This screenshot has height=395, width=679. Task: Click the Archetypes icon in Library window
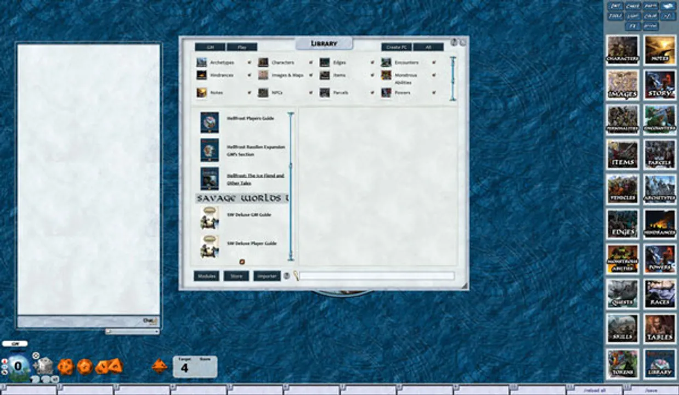pos(202,63)
